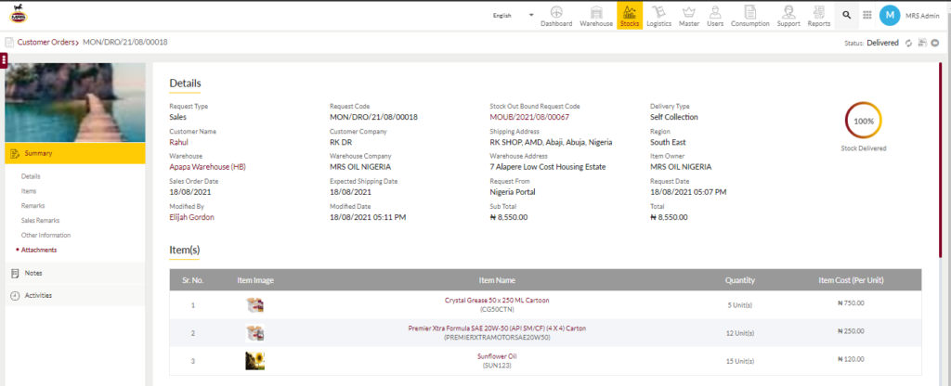Select the Summary tab in sidebar

click(x=74, y=153)
